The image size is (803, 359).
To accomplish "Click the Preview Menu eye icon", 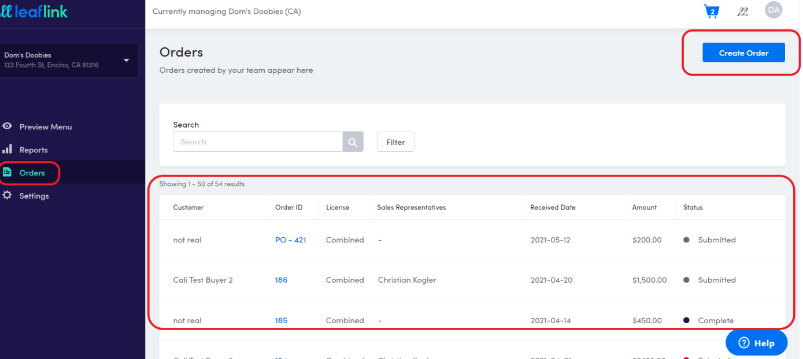I will click(x=8, y=126).
